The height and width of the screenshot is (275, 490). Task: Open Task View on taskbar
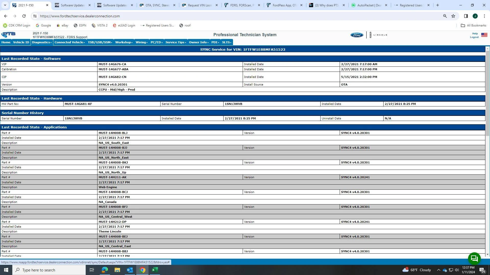(92, 270)
